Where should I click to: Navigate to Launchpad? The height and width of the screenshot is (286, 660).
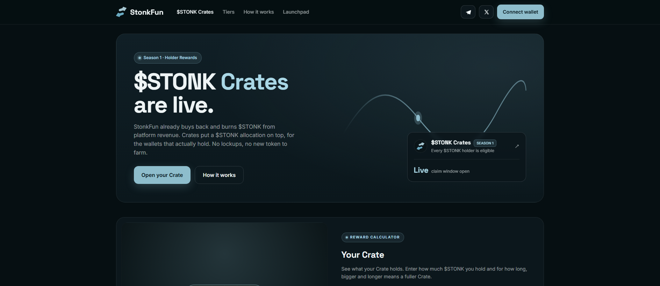point(296,12)
